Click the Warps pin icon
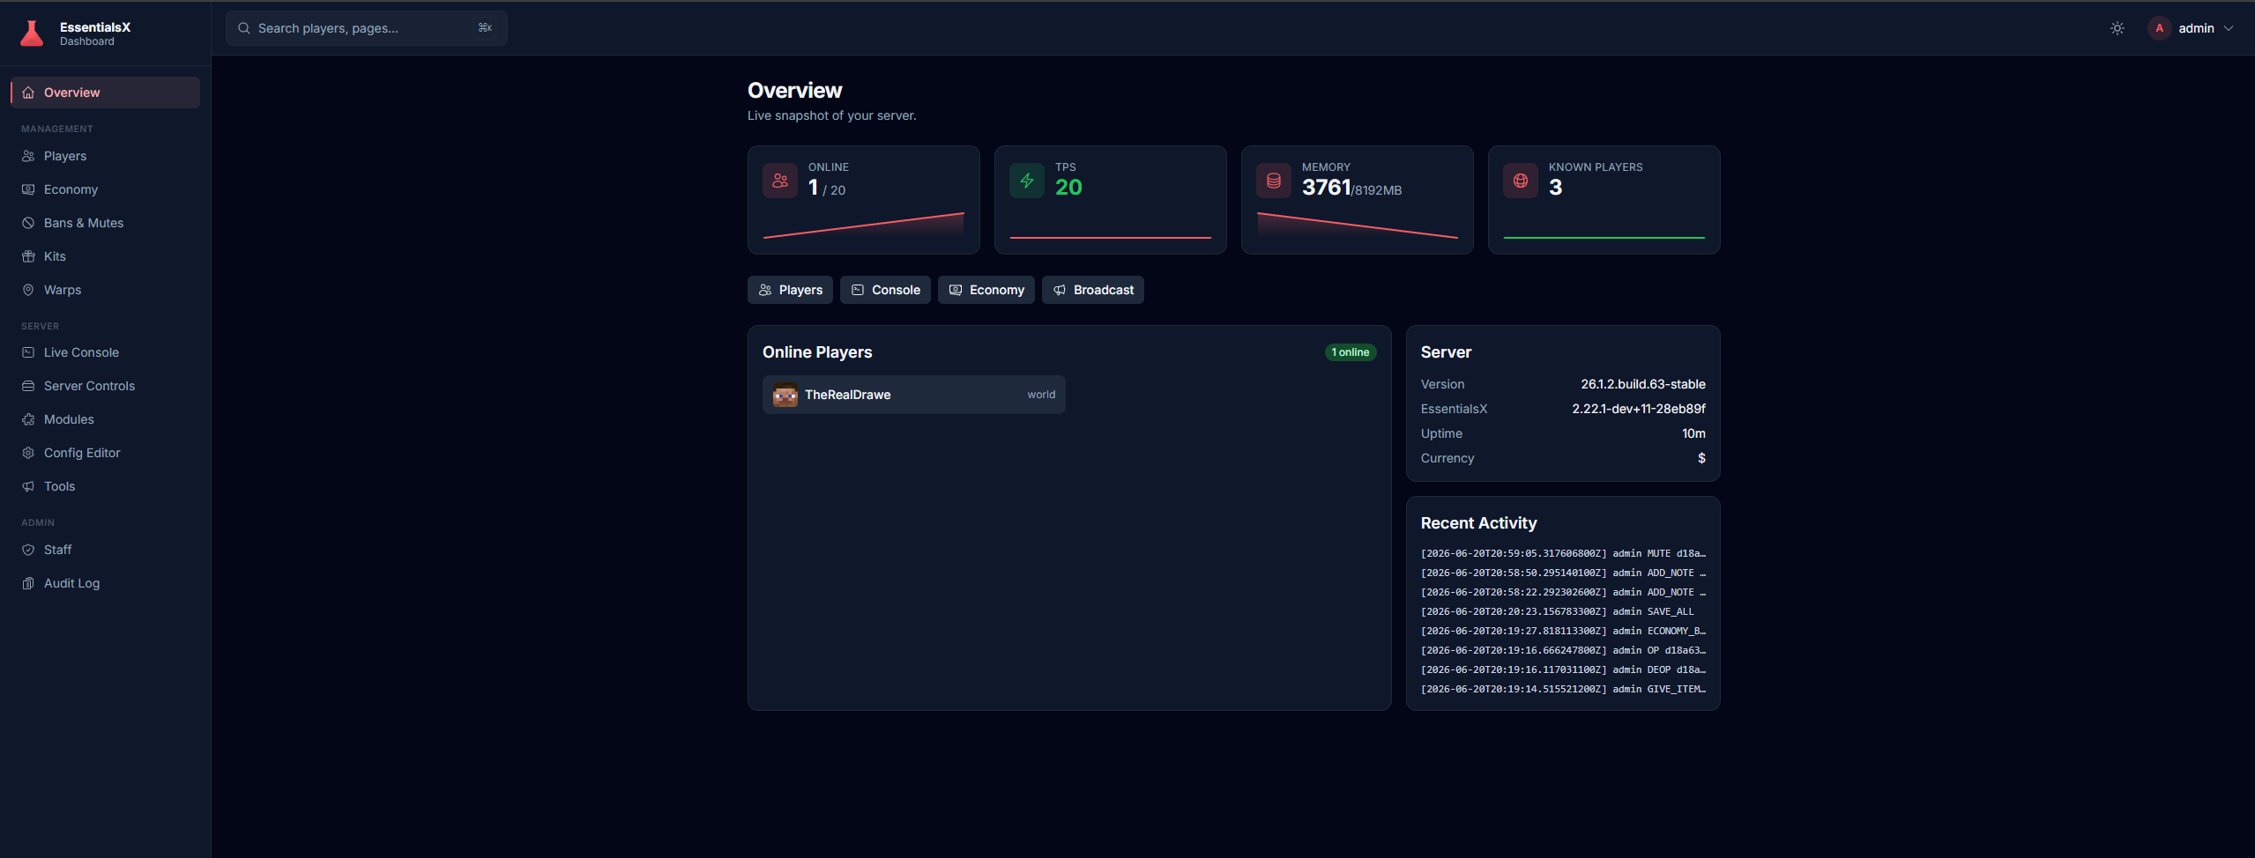The width and height of the screenshot is (2255, 858). click(28, 290)
